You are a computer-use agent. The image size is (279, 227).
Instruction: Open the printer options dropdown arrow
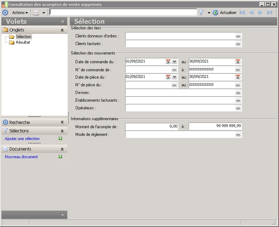tap(44, 13)
